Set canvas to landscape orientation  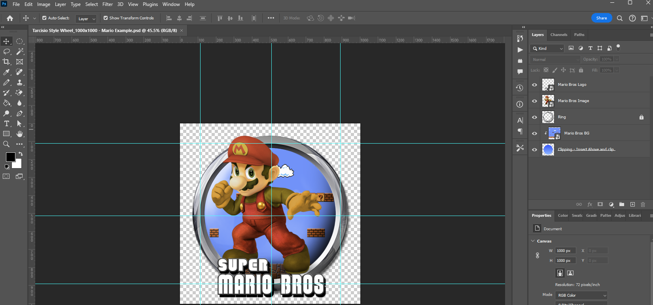[x=570, y=273]
